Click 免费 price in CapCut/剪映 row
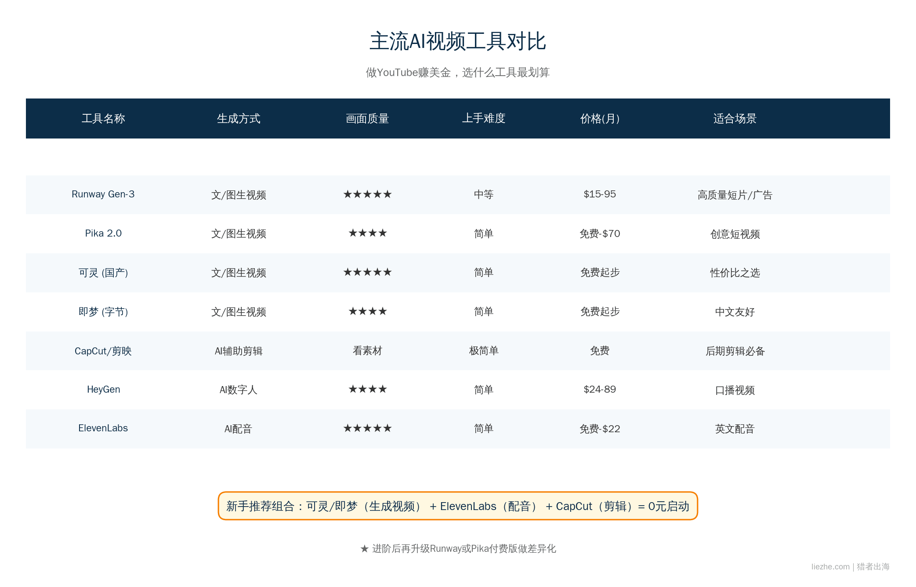916x587 pixels. click(x=600, y=350)
